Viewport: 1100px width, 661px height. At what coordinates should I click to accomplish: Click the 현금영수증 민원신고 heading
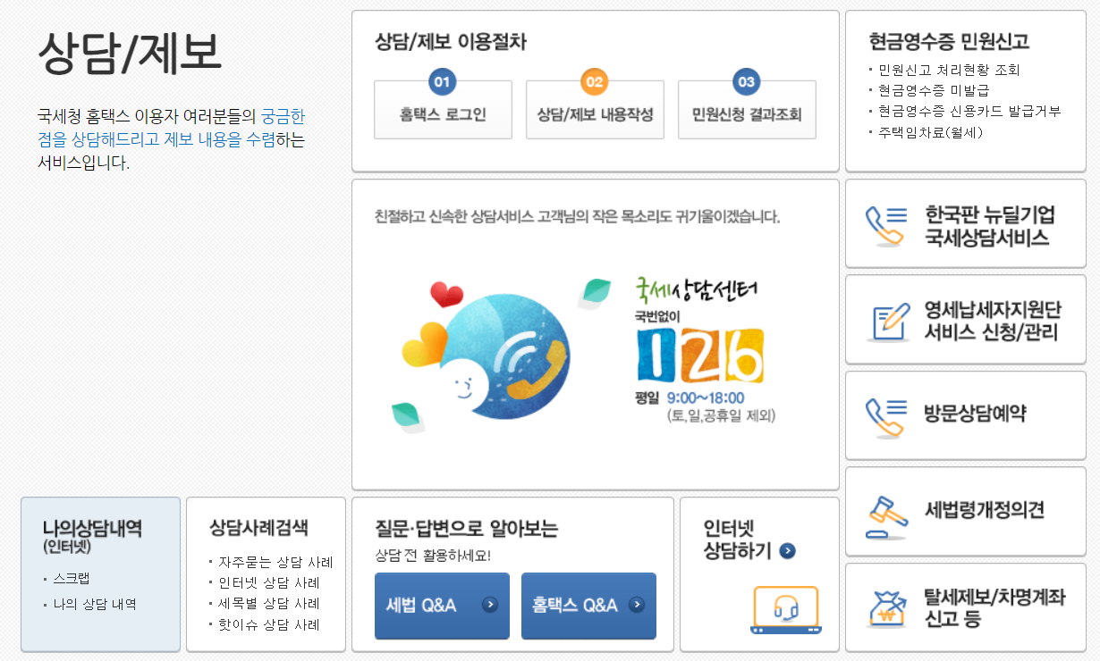[x=949, y=41]
